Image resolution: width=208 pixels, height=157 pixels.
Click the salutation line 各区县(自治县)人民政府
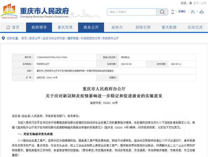point(46,116)
